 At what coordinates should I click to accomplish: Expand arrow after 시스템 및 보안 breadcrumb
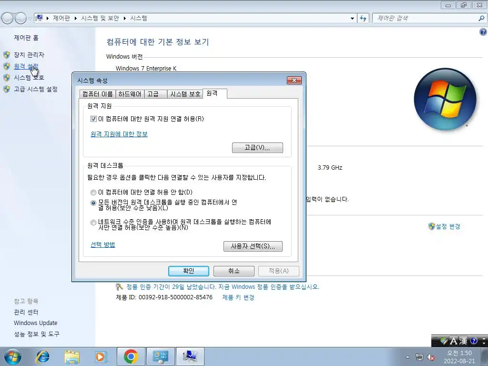pos(124,19)
